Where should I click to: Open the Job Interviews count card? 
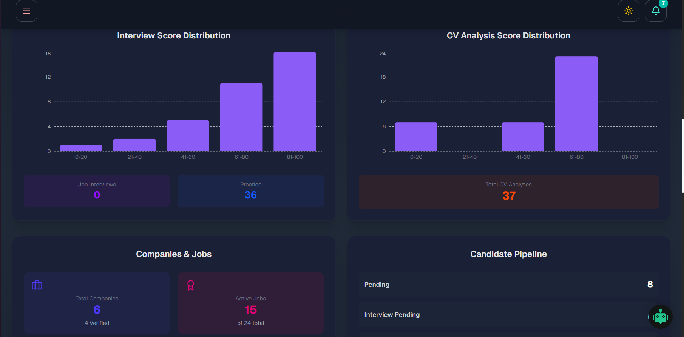coord(97,191)
